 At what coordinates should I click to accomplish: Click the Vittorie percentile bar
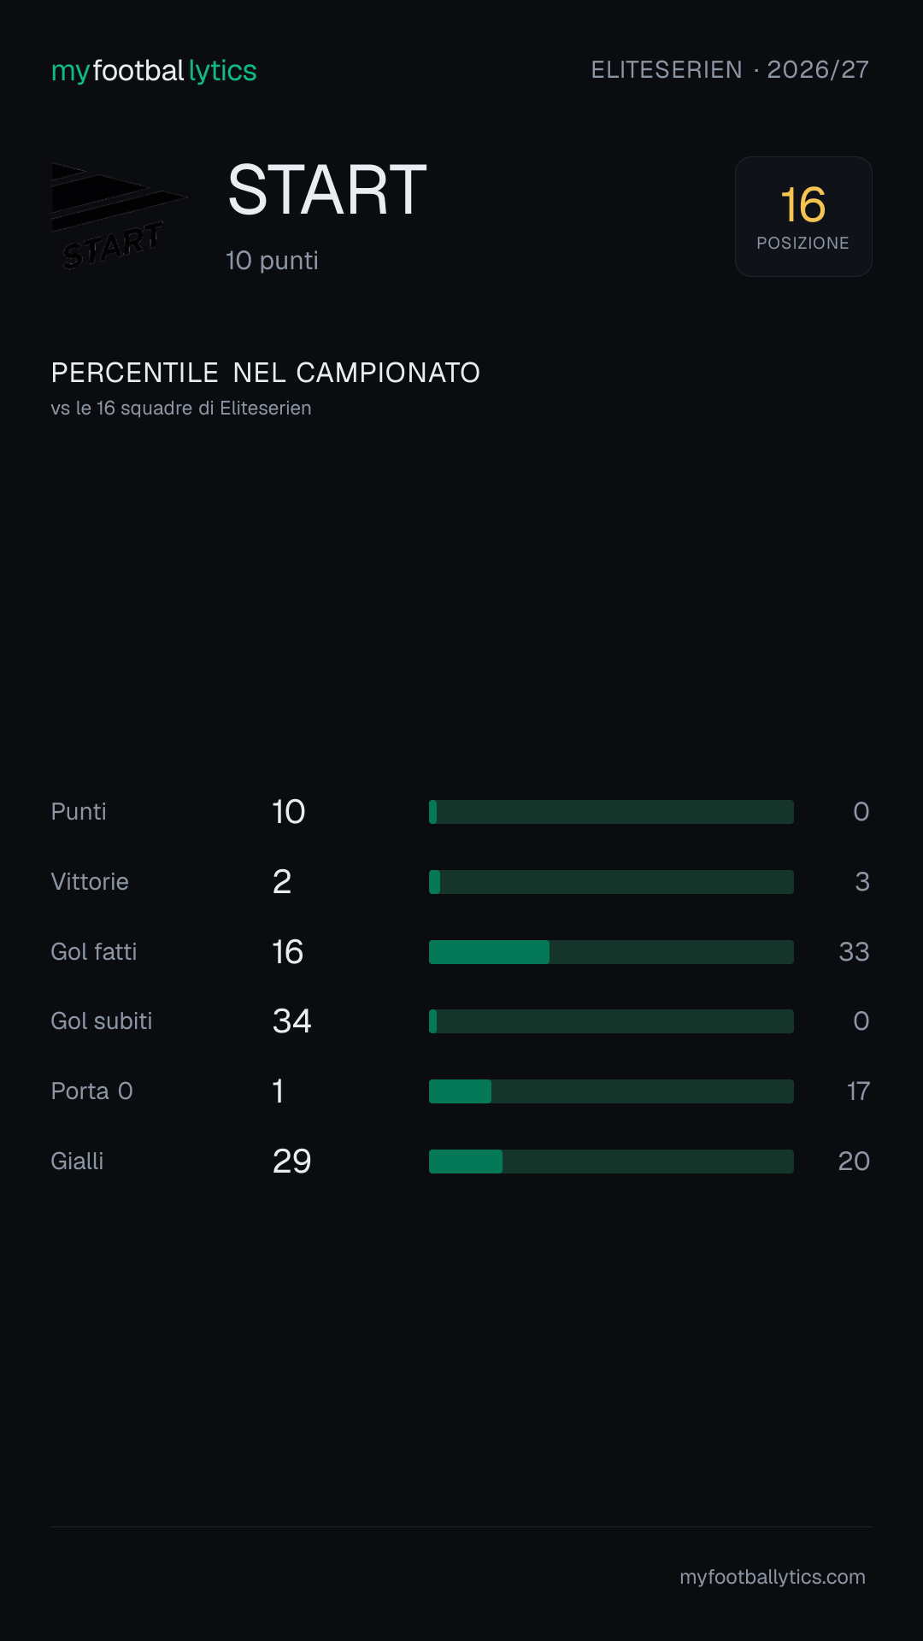pyautogui.click(x=611, y=882)
